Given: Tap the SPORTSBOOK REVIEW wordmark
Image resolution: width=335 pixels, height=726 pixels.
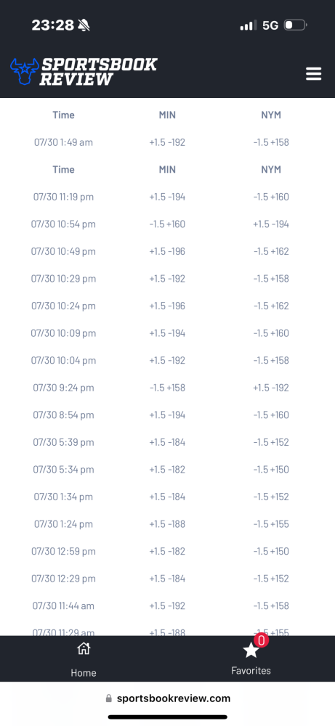Looking at the screenshot, I should [99, 72].
